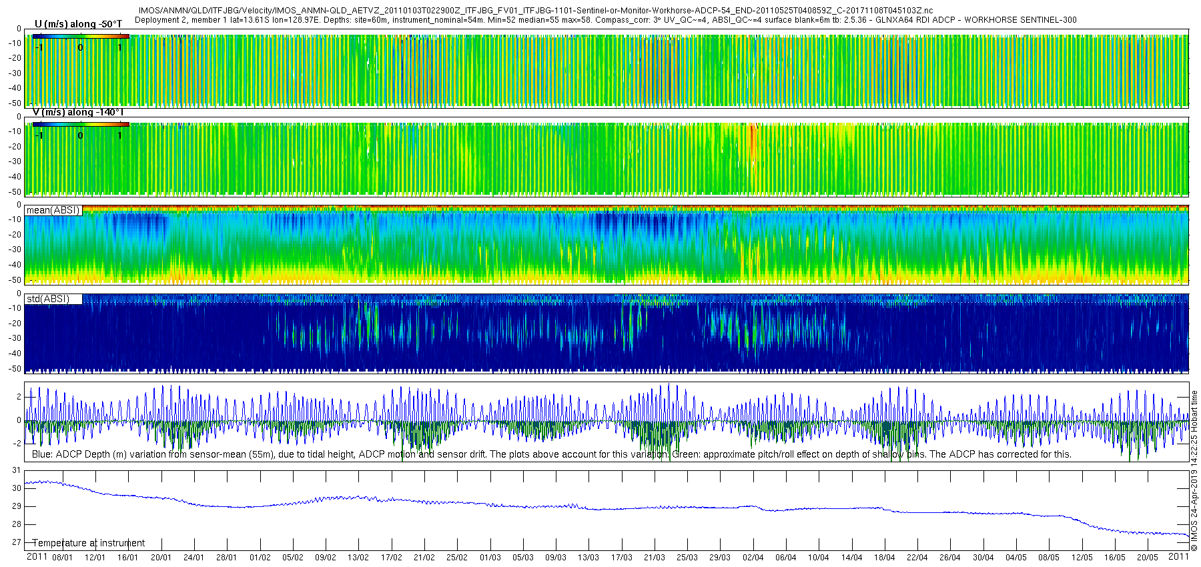Click the 09/02 date tick label

[x=326, y=558]
